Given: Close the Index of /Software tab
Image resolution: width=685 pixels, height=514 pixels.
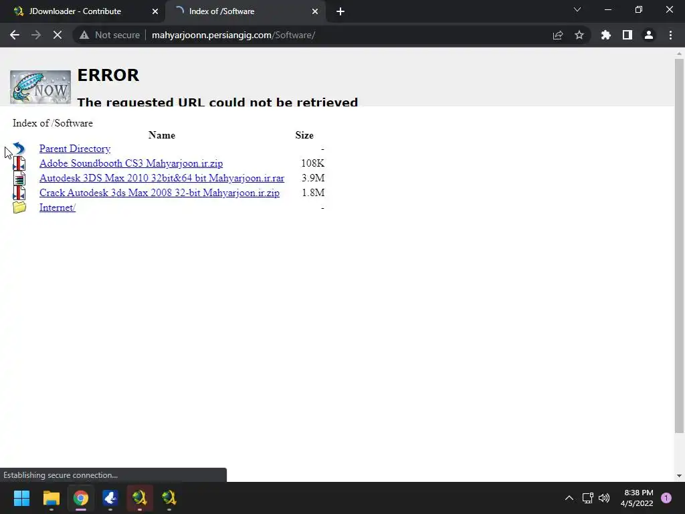Looking at the screenshot, I should coord(315,11).
